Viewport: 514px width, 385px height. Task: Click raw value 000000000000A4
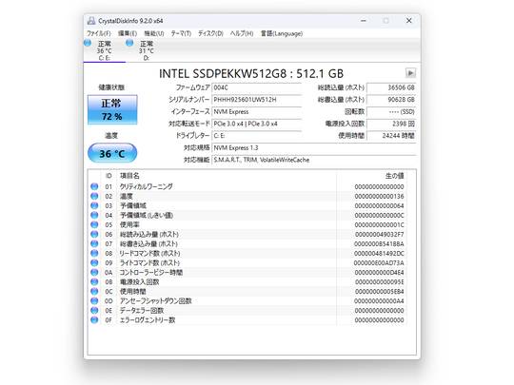coord(379,300)
